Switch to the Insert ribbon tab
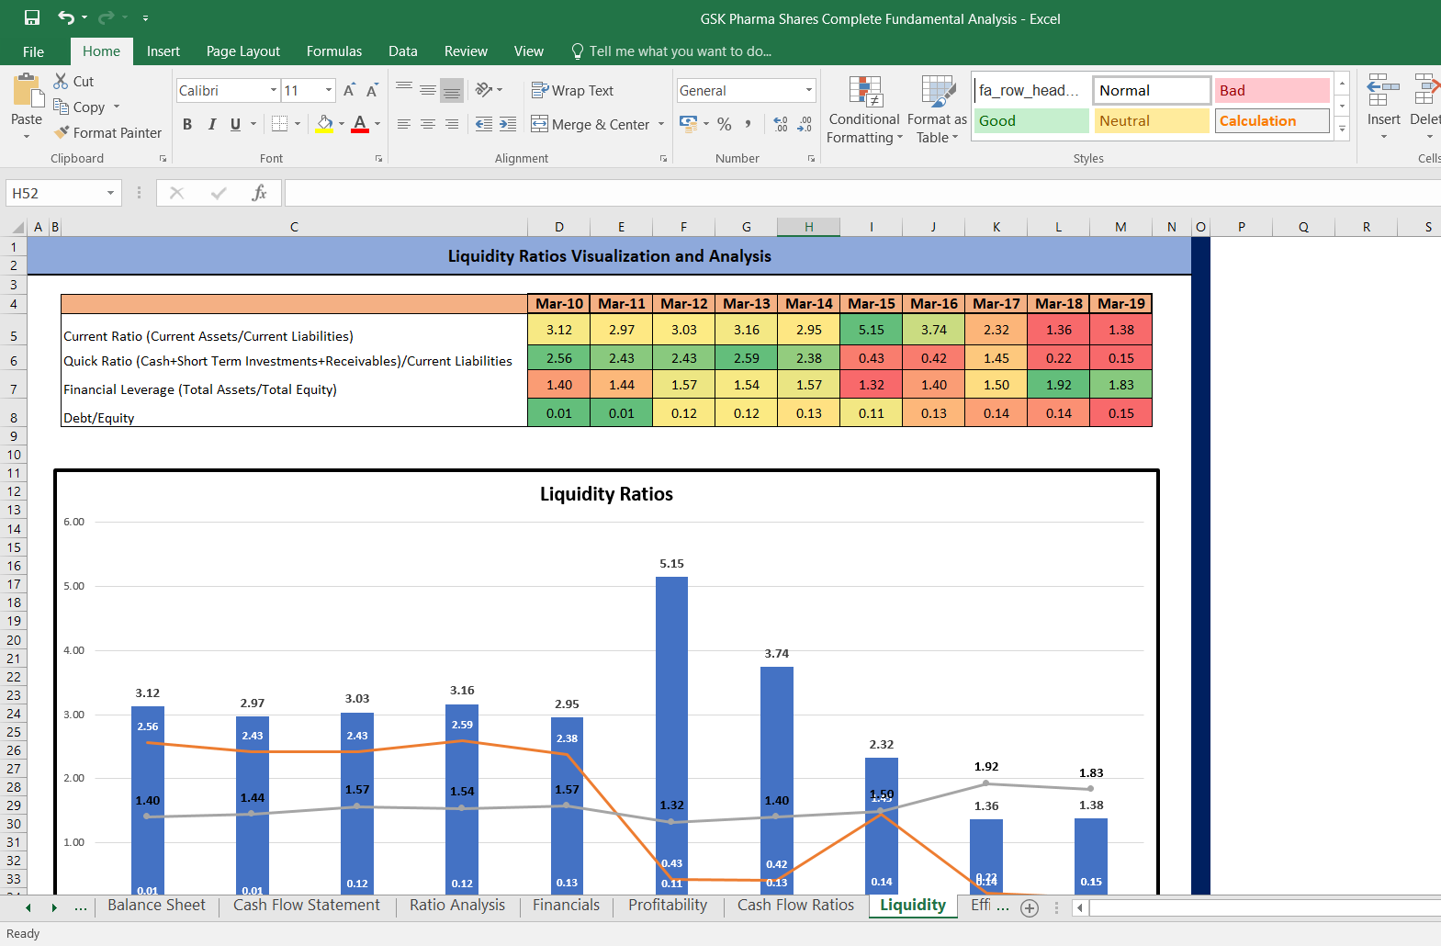Image resolution: width=1441 pixels, height=946 pixels. (x=163, y=51)
